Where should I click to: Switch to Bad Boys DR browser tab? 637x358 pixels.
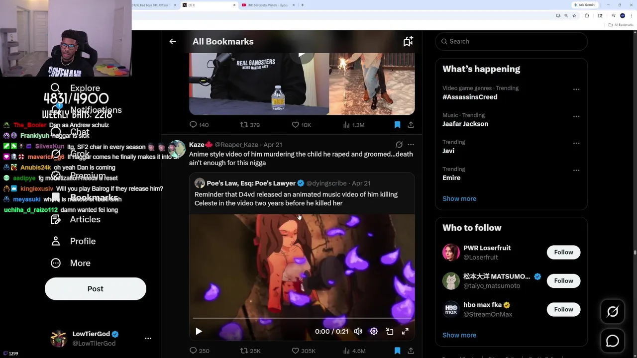(x=154, y=5)
